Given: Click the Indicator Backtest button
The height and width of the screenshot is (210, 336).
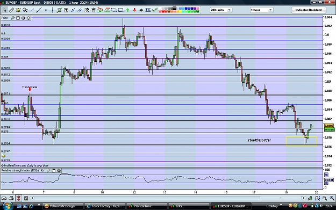Looking at the screenshot, I should coord(309,10).
